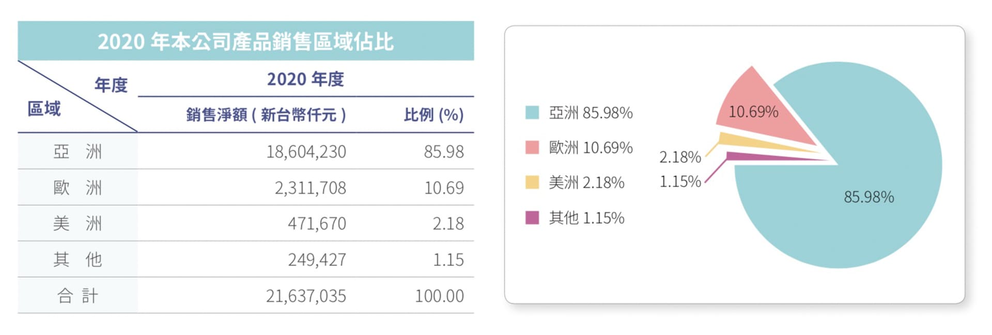Click the 比例 (%) column header
This screenshot has width=992, height=335.
tap(433, 114)
